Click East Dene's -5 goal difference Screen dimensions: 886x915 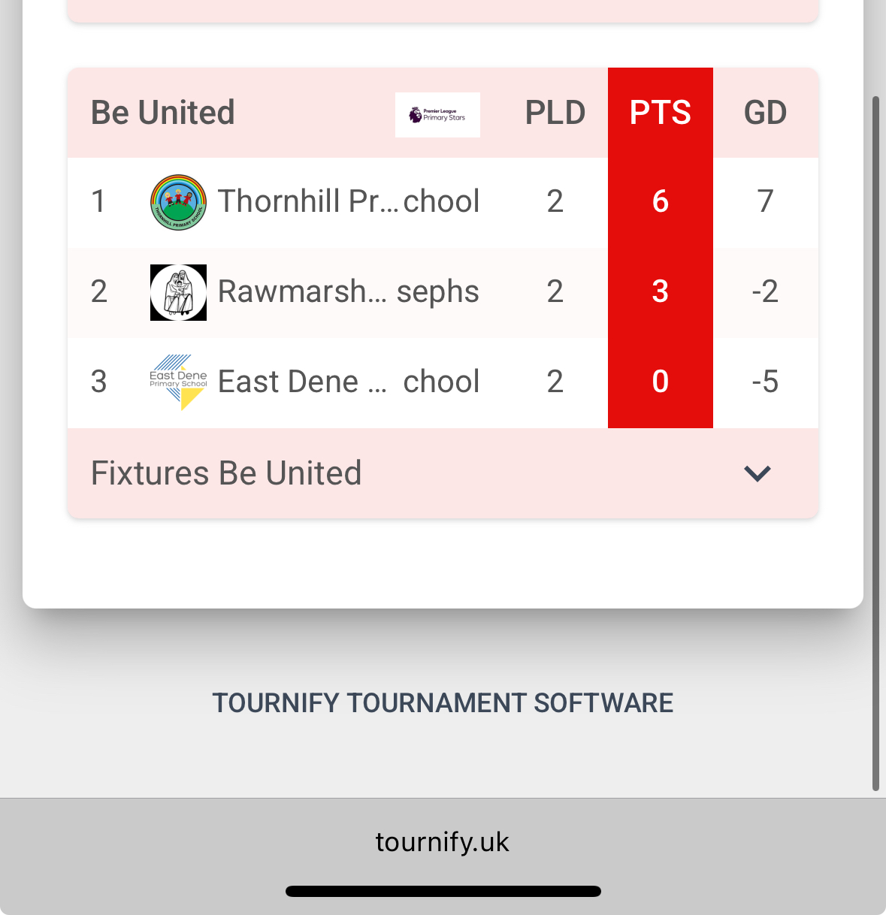765,382
